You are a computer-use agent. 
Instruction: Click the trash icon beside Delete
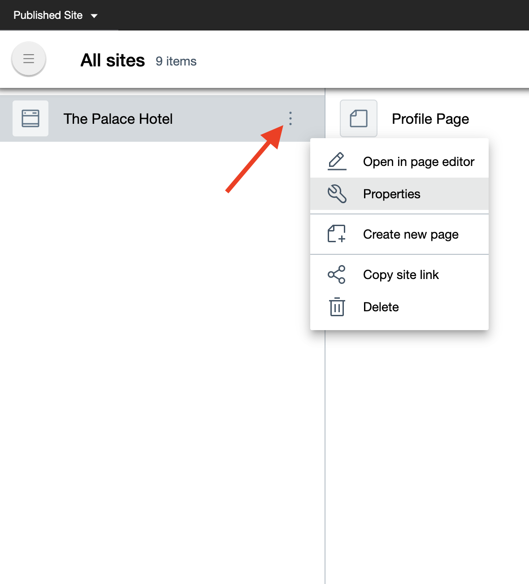point(337,307)
